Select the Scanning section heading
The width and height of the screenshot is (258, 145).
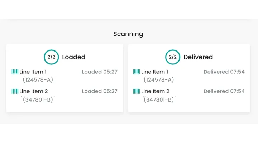point(128,34)
